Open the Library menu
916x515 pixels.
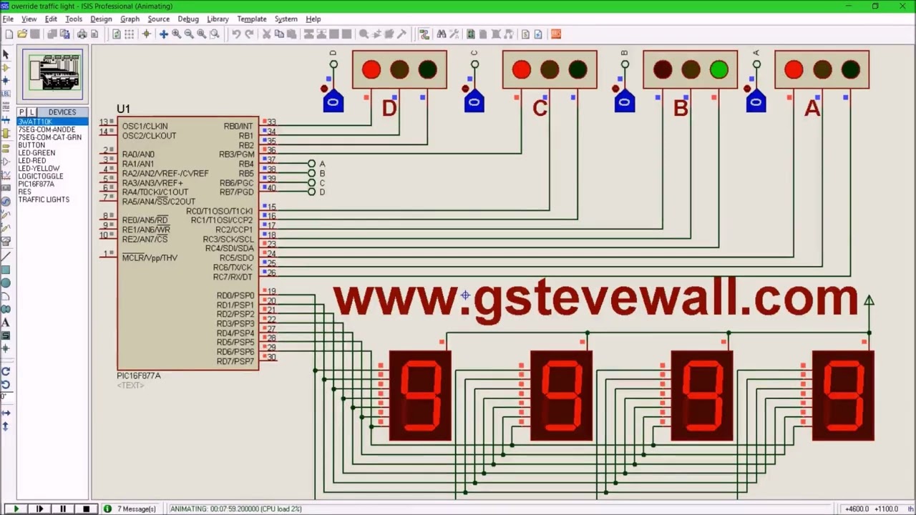click(x=218, y=19)
